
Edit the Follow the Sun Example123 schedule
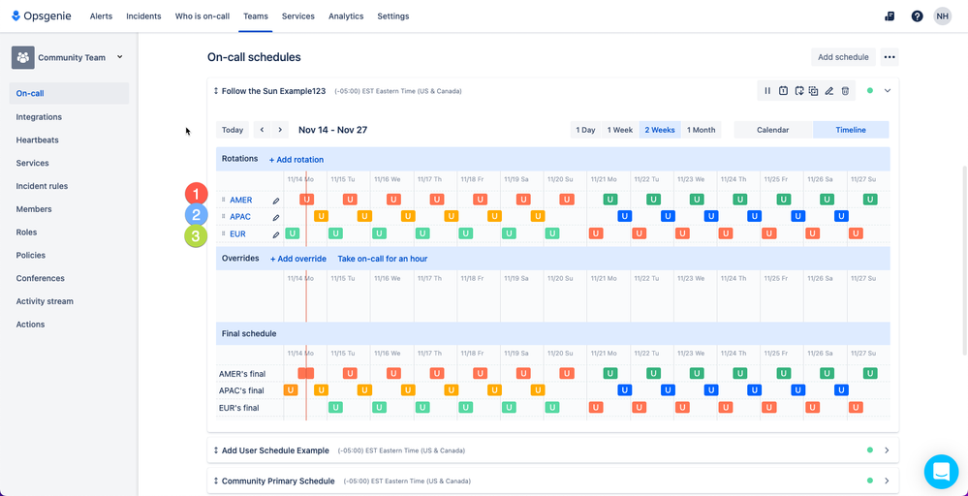tap(829, 91)
